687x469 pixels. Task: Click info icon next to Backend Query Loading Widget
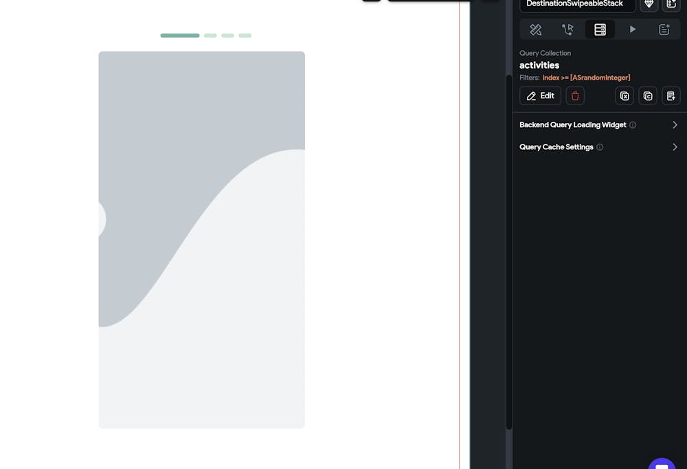coord(633,125)
